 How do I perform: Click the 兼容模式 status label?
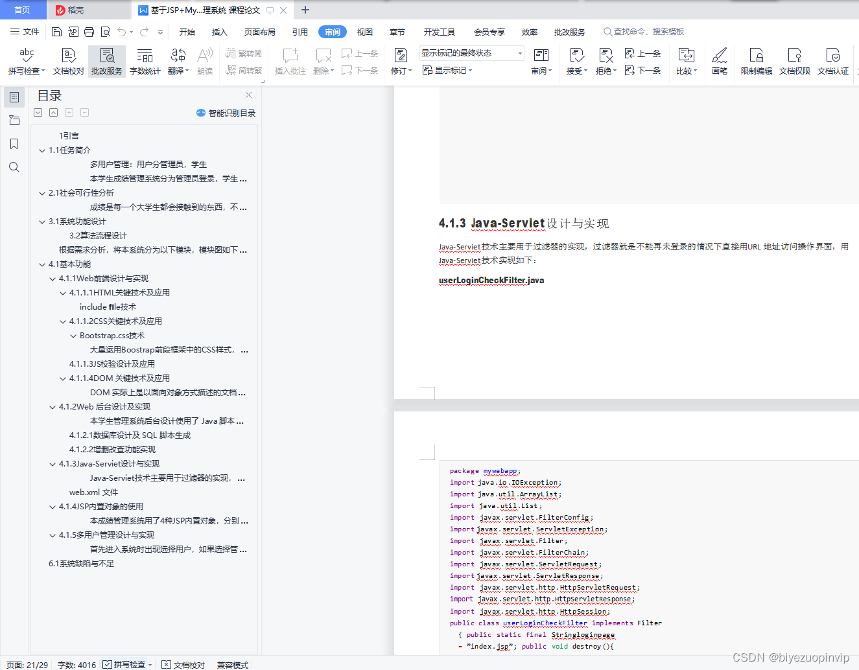(233, 665)
